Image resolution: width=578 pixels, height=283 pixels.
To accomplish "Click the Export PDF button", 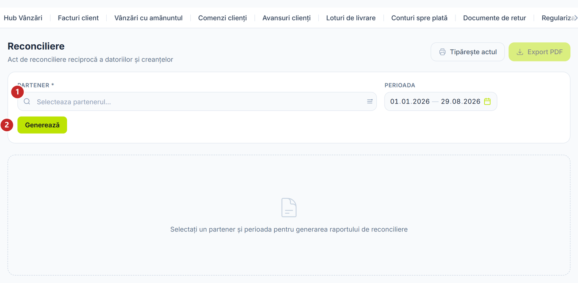I will (x=539, y=52).
